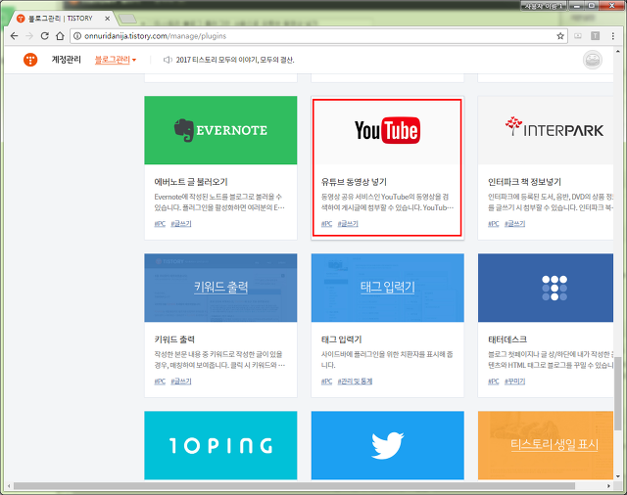This screenshot has height=495, width=627.
Task: Click the 키워드 출력 card title
Action: [174, 339]
